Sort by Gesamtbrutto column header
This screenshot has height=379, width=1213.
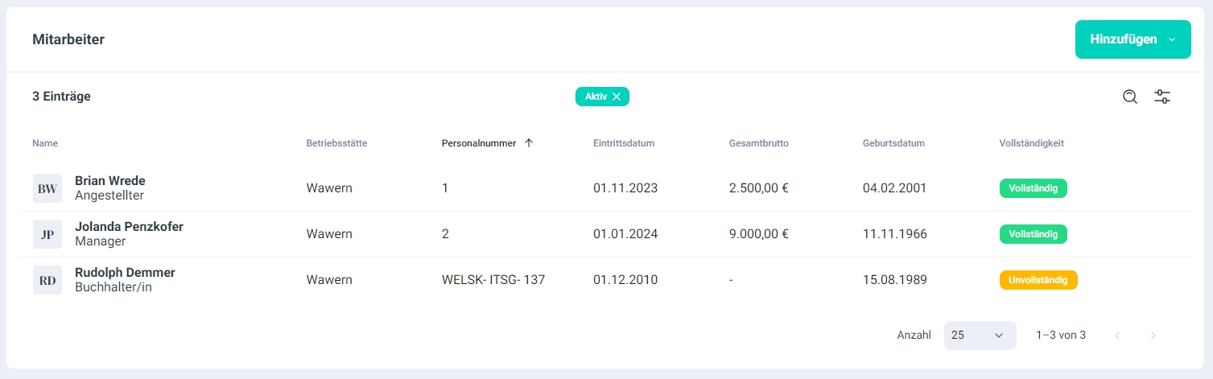(x=757, y=143)
